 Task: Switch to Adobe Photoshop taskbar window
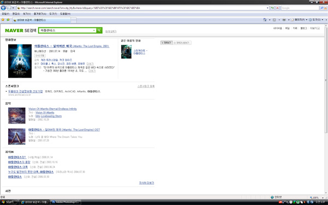[66, 202]
